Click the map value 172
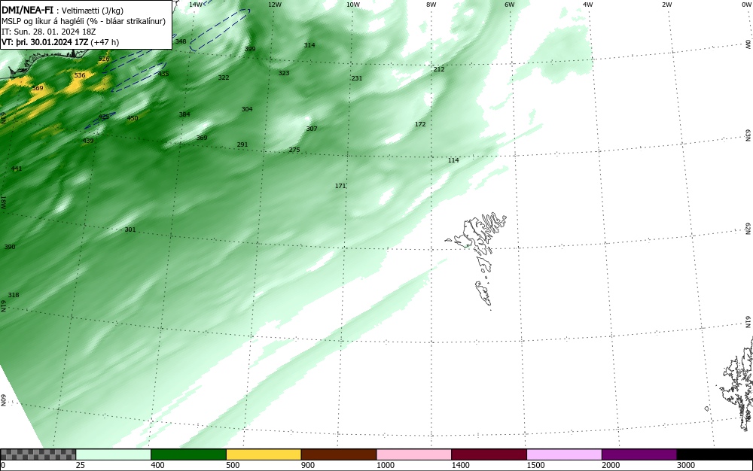This screenshot has width=753, height=471. [x=420, y=124]
